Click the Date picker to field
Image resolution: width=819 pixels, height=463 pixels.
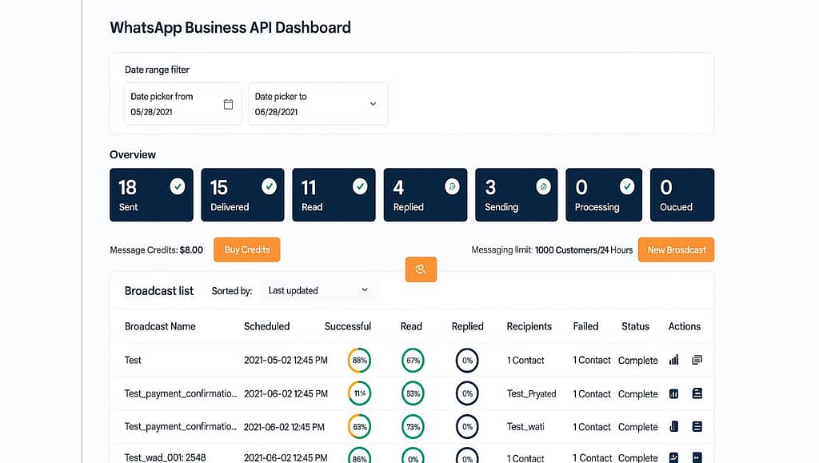pyautogui.click(x=318, y=104)
